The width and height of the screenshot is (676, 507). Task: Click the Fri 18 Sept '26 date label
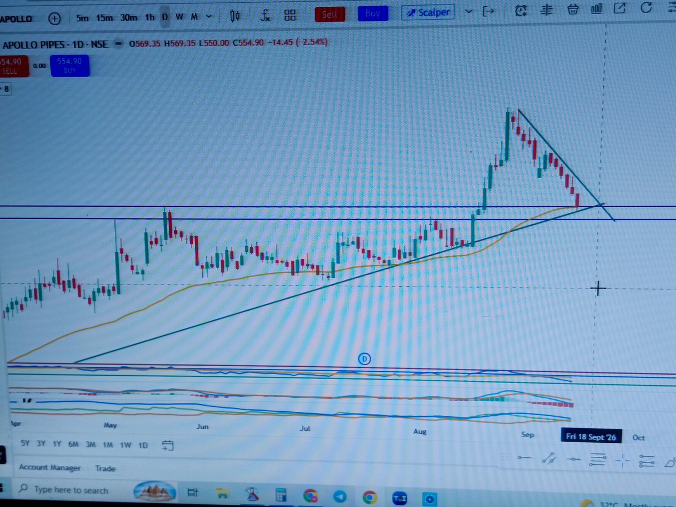[x=590, y=437]
